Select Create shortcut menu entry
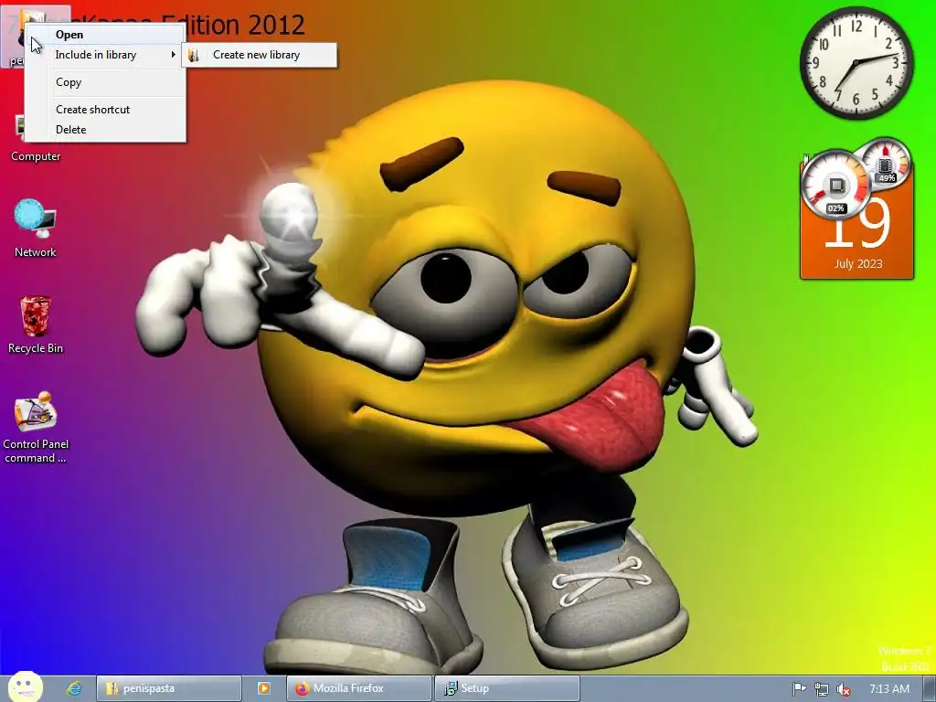This screenshot has width=936, height=702. pyautogui.click(x=105, y=110)
